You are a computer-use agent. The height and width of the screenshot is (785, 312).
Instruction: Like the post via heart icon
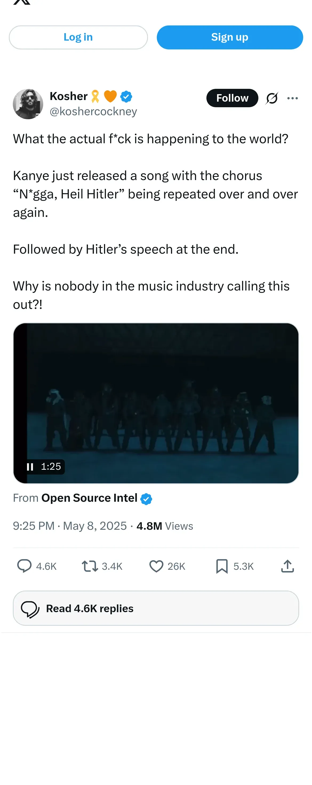pyautogui.click(x=156, y=566)
